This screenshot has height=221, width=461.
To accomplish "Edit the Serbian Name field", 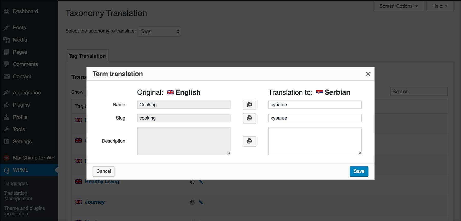I will click(x=315, y=105).
